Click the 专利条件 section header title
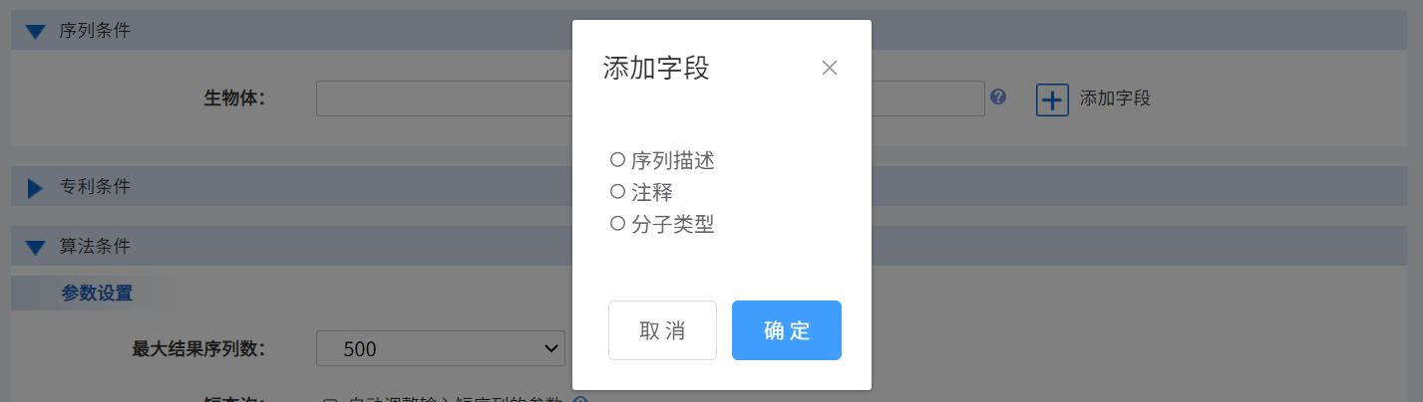1423x402 pixels. tap(95, 186)
